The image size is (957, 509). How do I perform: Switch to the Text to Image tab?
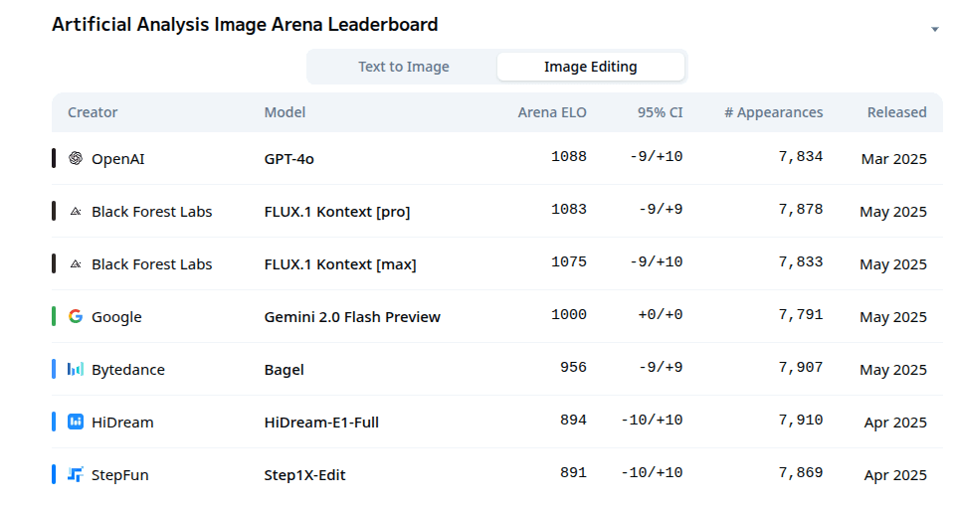click(x=404, y=67)
